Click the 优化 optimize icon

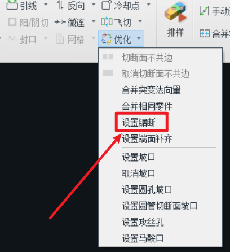107,39
